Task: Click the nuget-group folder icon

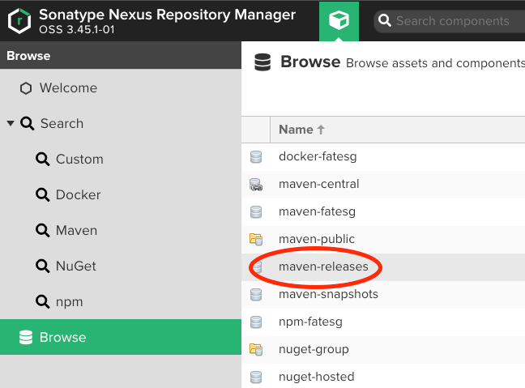Action: point(256,350)
